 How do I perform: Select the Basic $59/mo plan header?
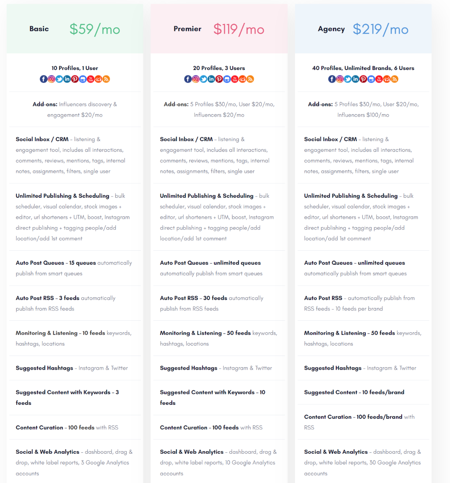click(75, 29)
